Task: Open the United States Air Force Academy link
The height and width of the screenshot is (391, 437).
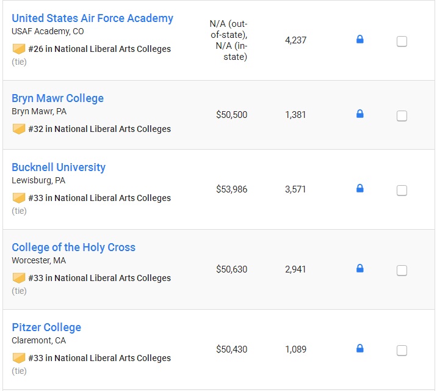Action: click(x=92, y=18)
